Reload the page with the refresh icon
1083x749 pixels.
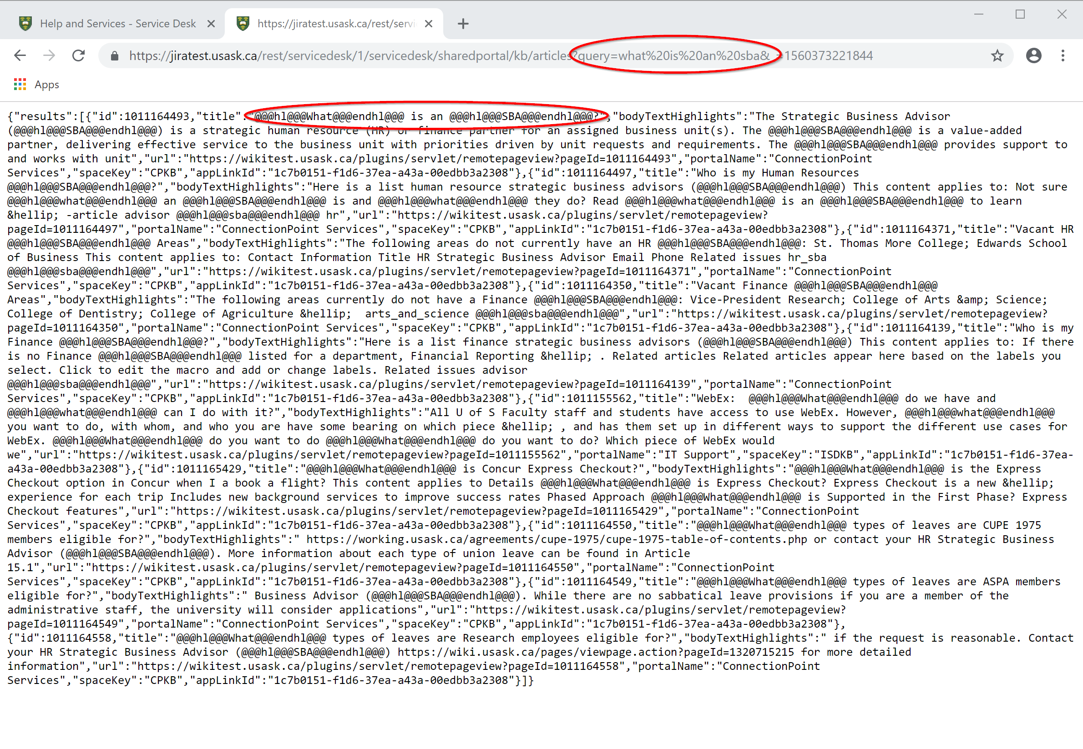coord(78,56)
